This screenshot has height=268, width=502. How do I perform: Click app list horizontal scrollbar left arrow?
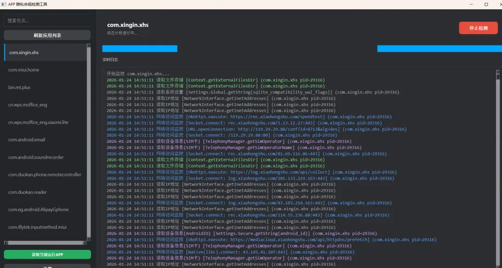coord(6,243)
